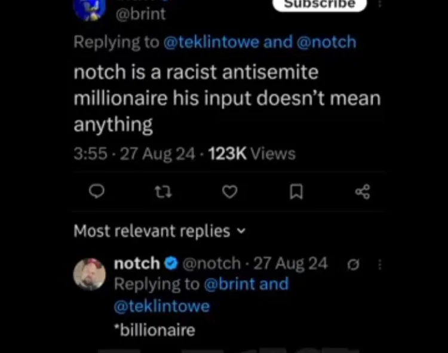View brint's Sonic avatar
The width and height of the screenshot is (448, 353).
(x=90, y=9)
